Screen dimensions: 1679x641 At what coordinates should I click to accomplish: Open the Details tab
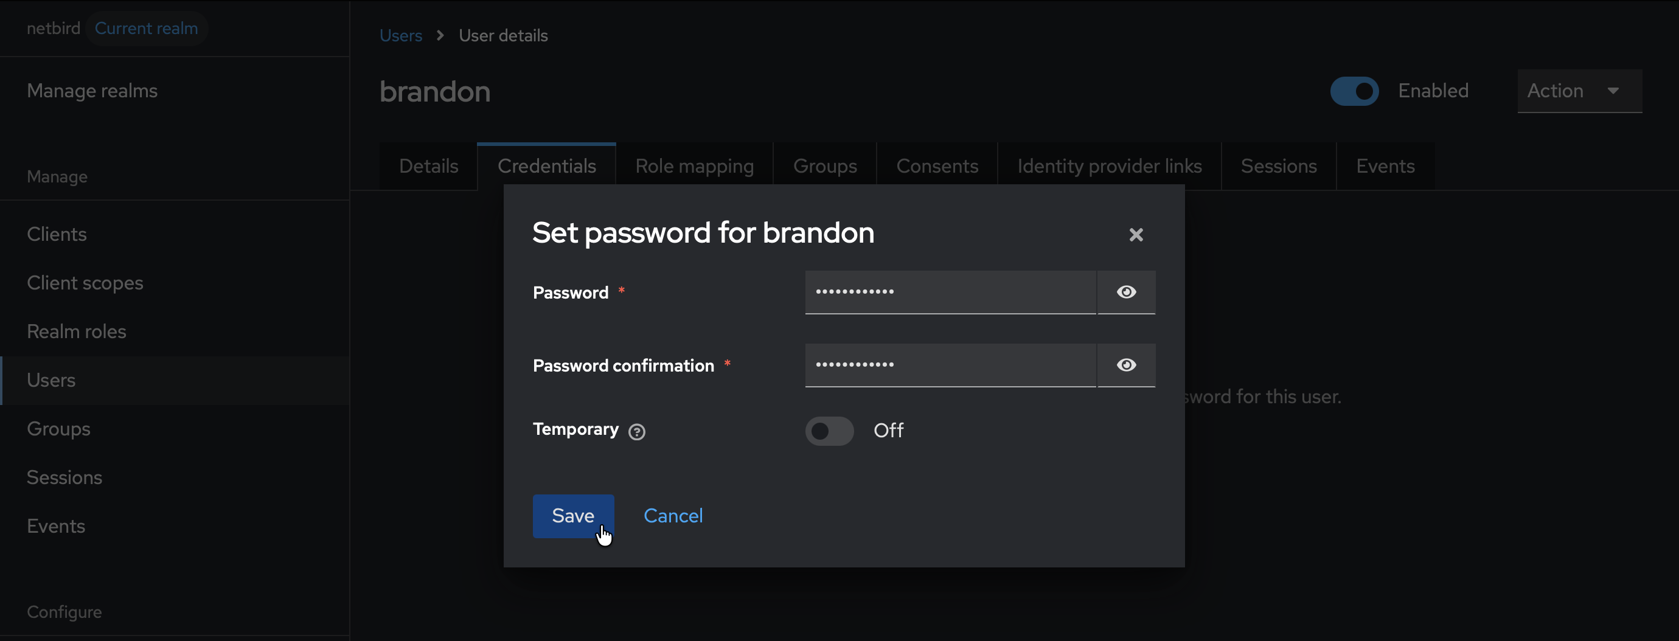pos(428,166)
